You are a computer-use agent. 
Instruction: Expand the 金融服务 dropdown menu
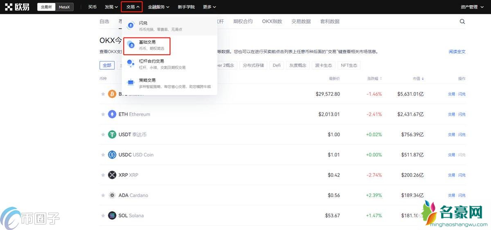click(x=158, y=7)
